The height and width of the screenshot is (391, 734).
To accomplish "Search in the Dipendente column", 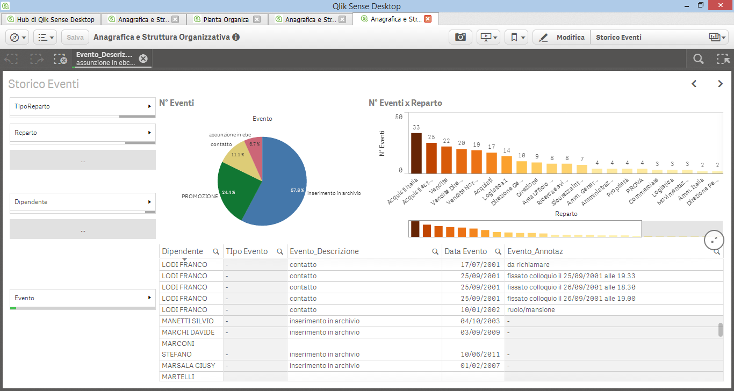I will pyautogui.click(x=216, y=251).
